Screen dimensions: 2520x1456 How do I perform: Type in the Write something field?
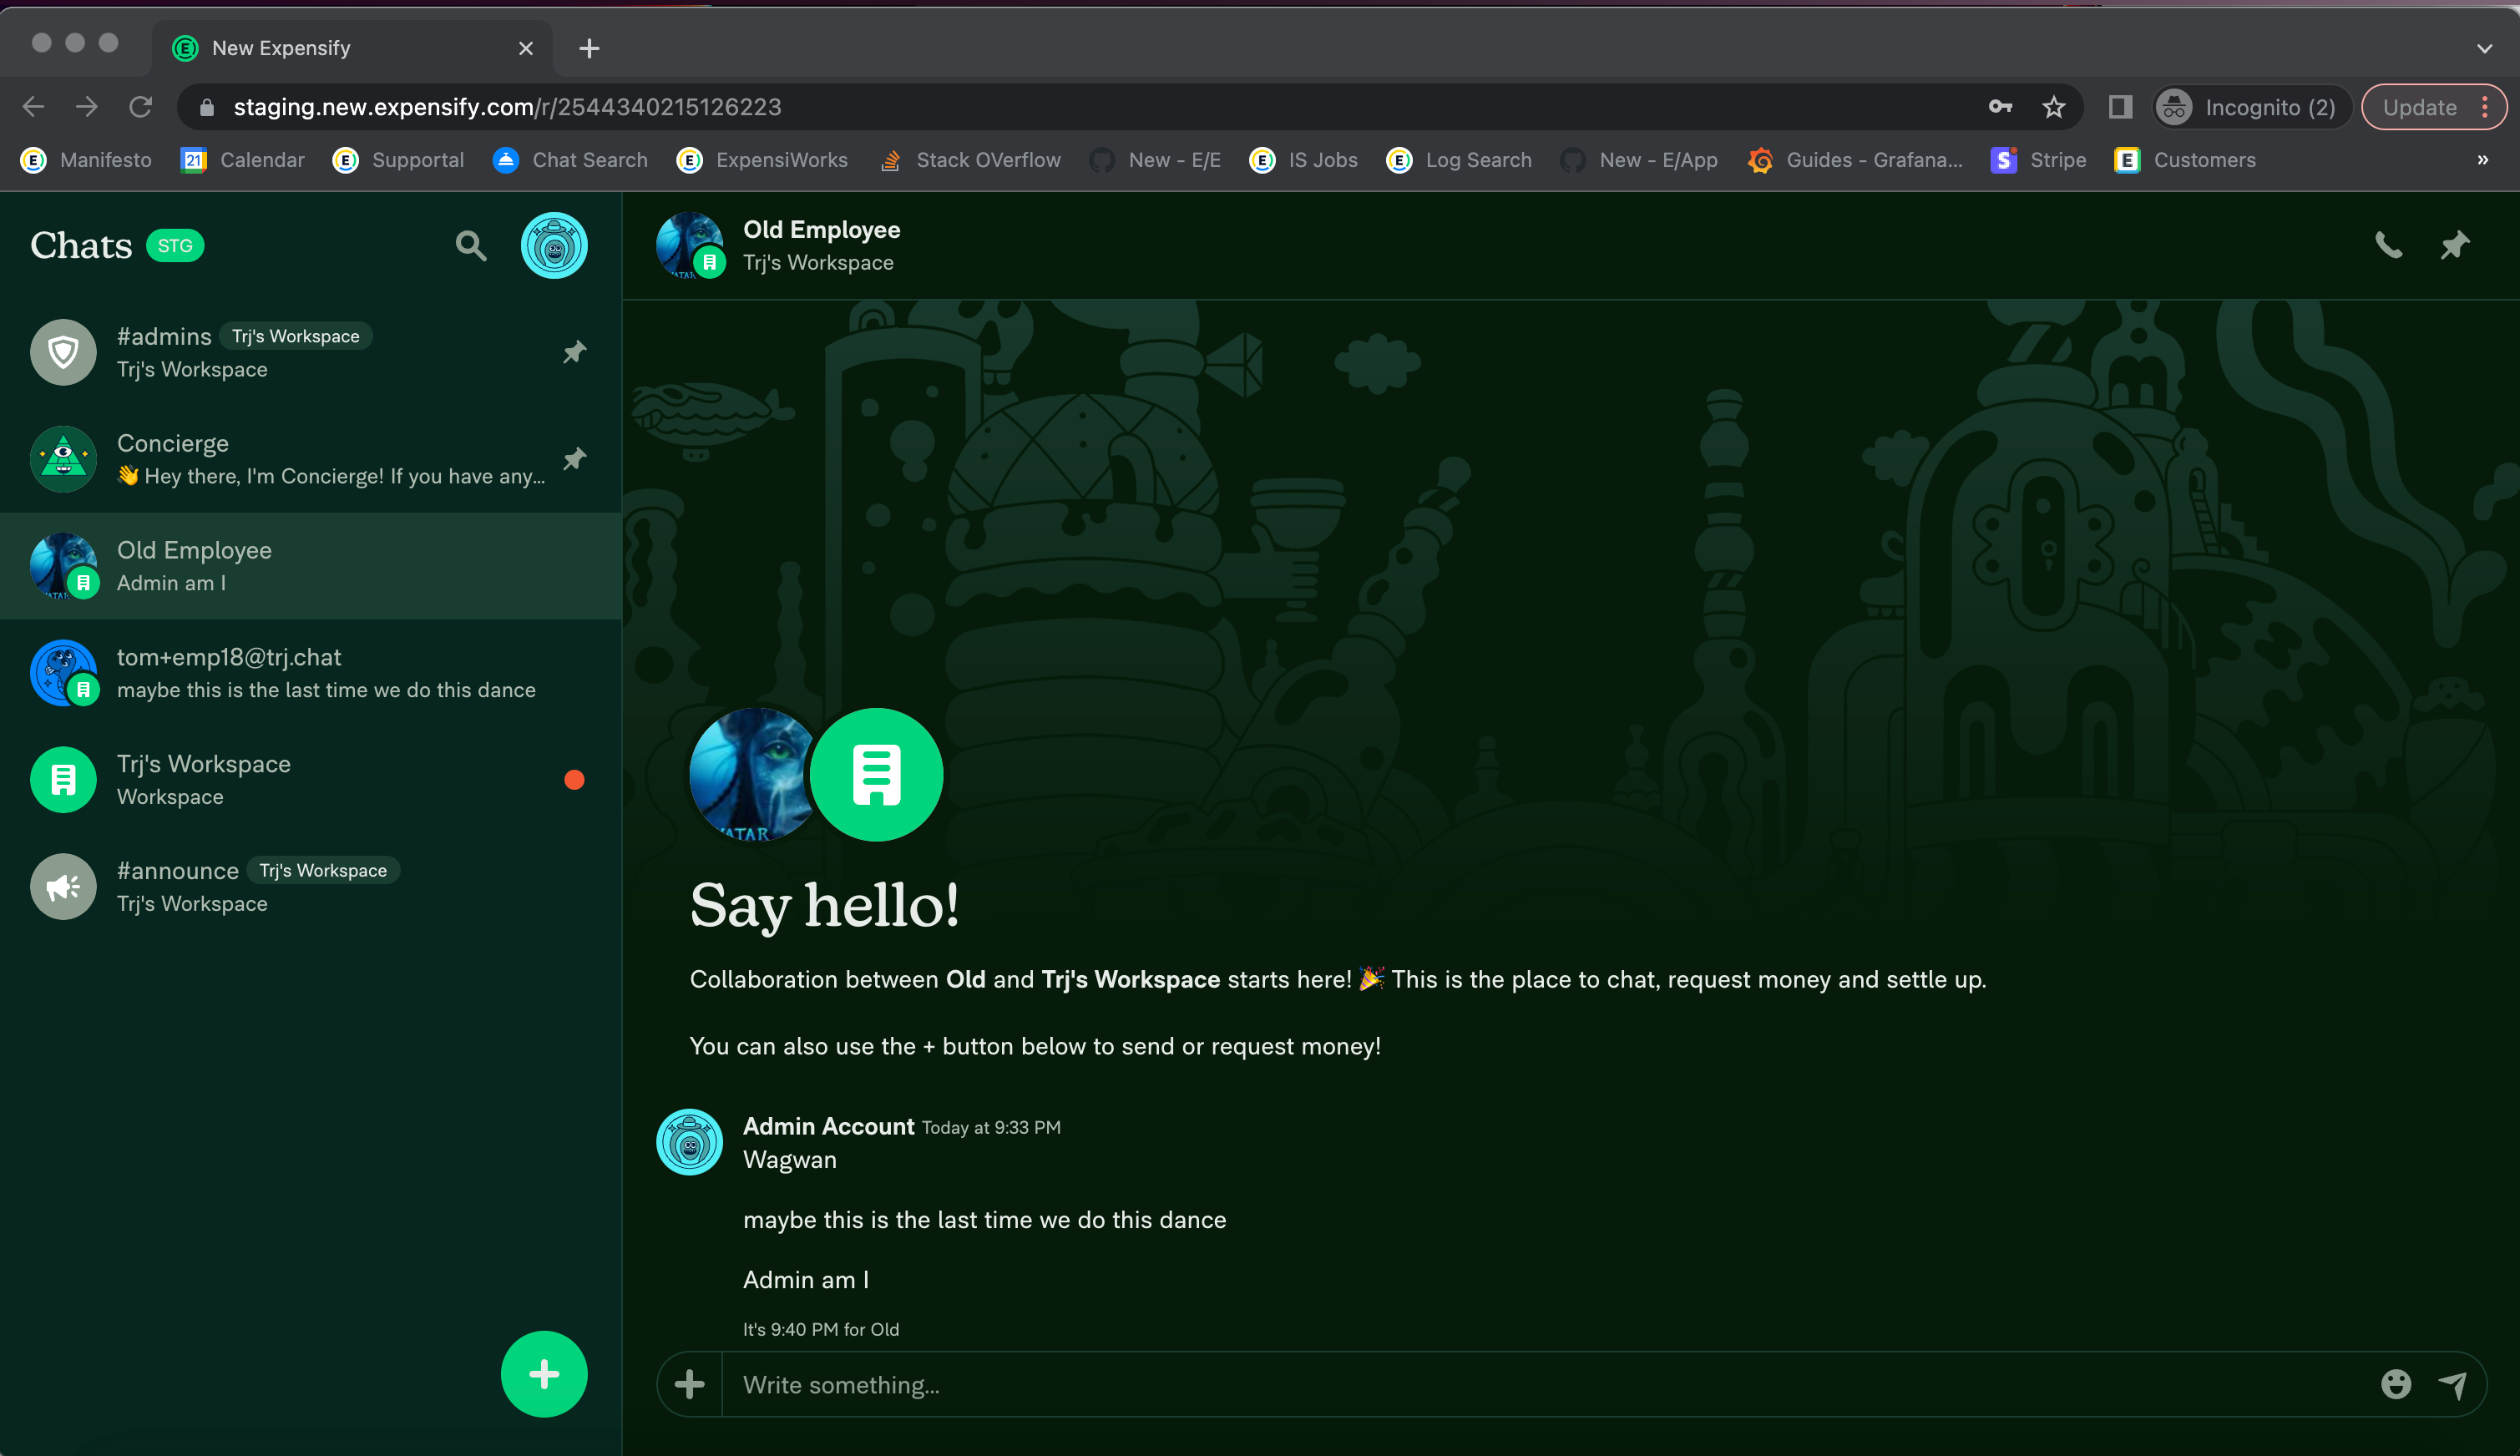(1550, 1385)
